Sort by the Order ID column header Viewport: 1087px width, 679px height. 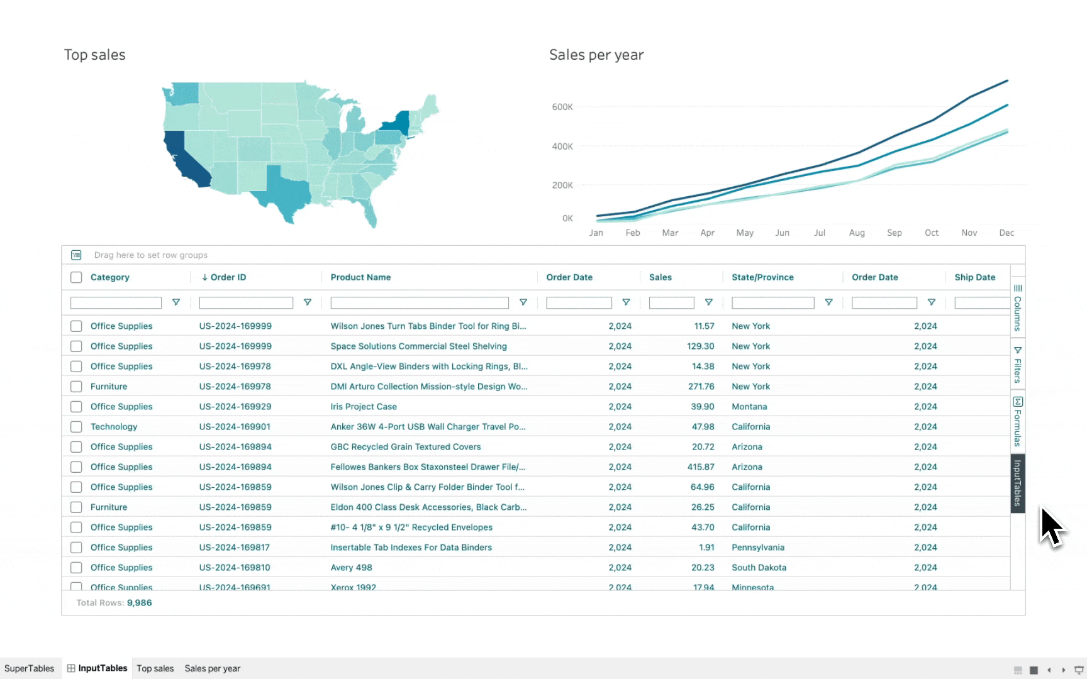tap(228, 277)
